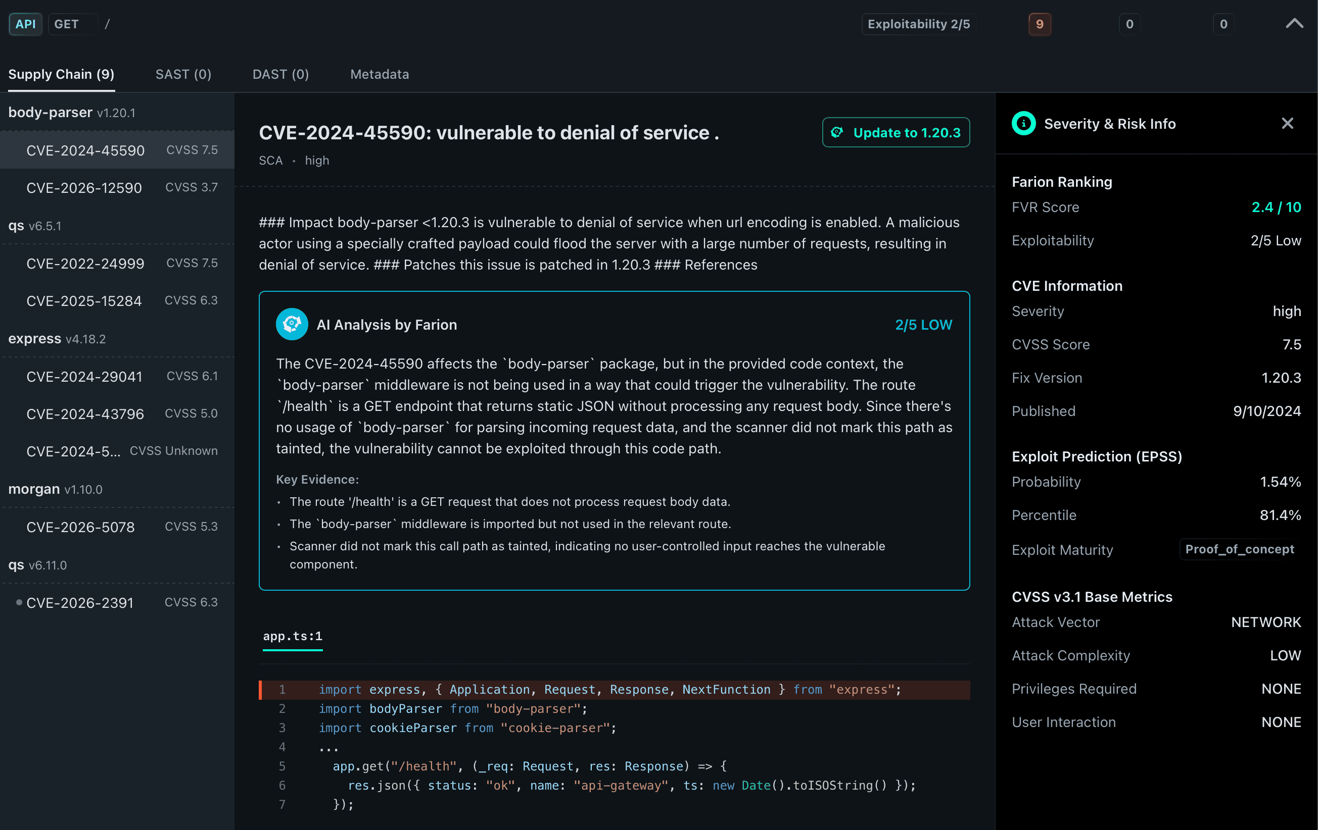Select CVE-2022-24999 under qs
The width and height of the screenshot is (1318, 830).
[x=117, y=264]
